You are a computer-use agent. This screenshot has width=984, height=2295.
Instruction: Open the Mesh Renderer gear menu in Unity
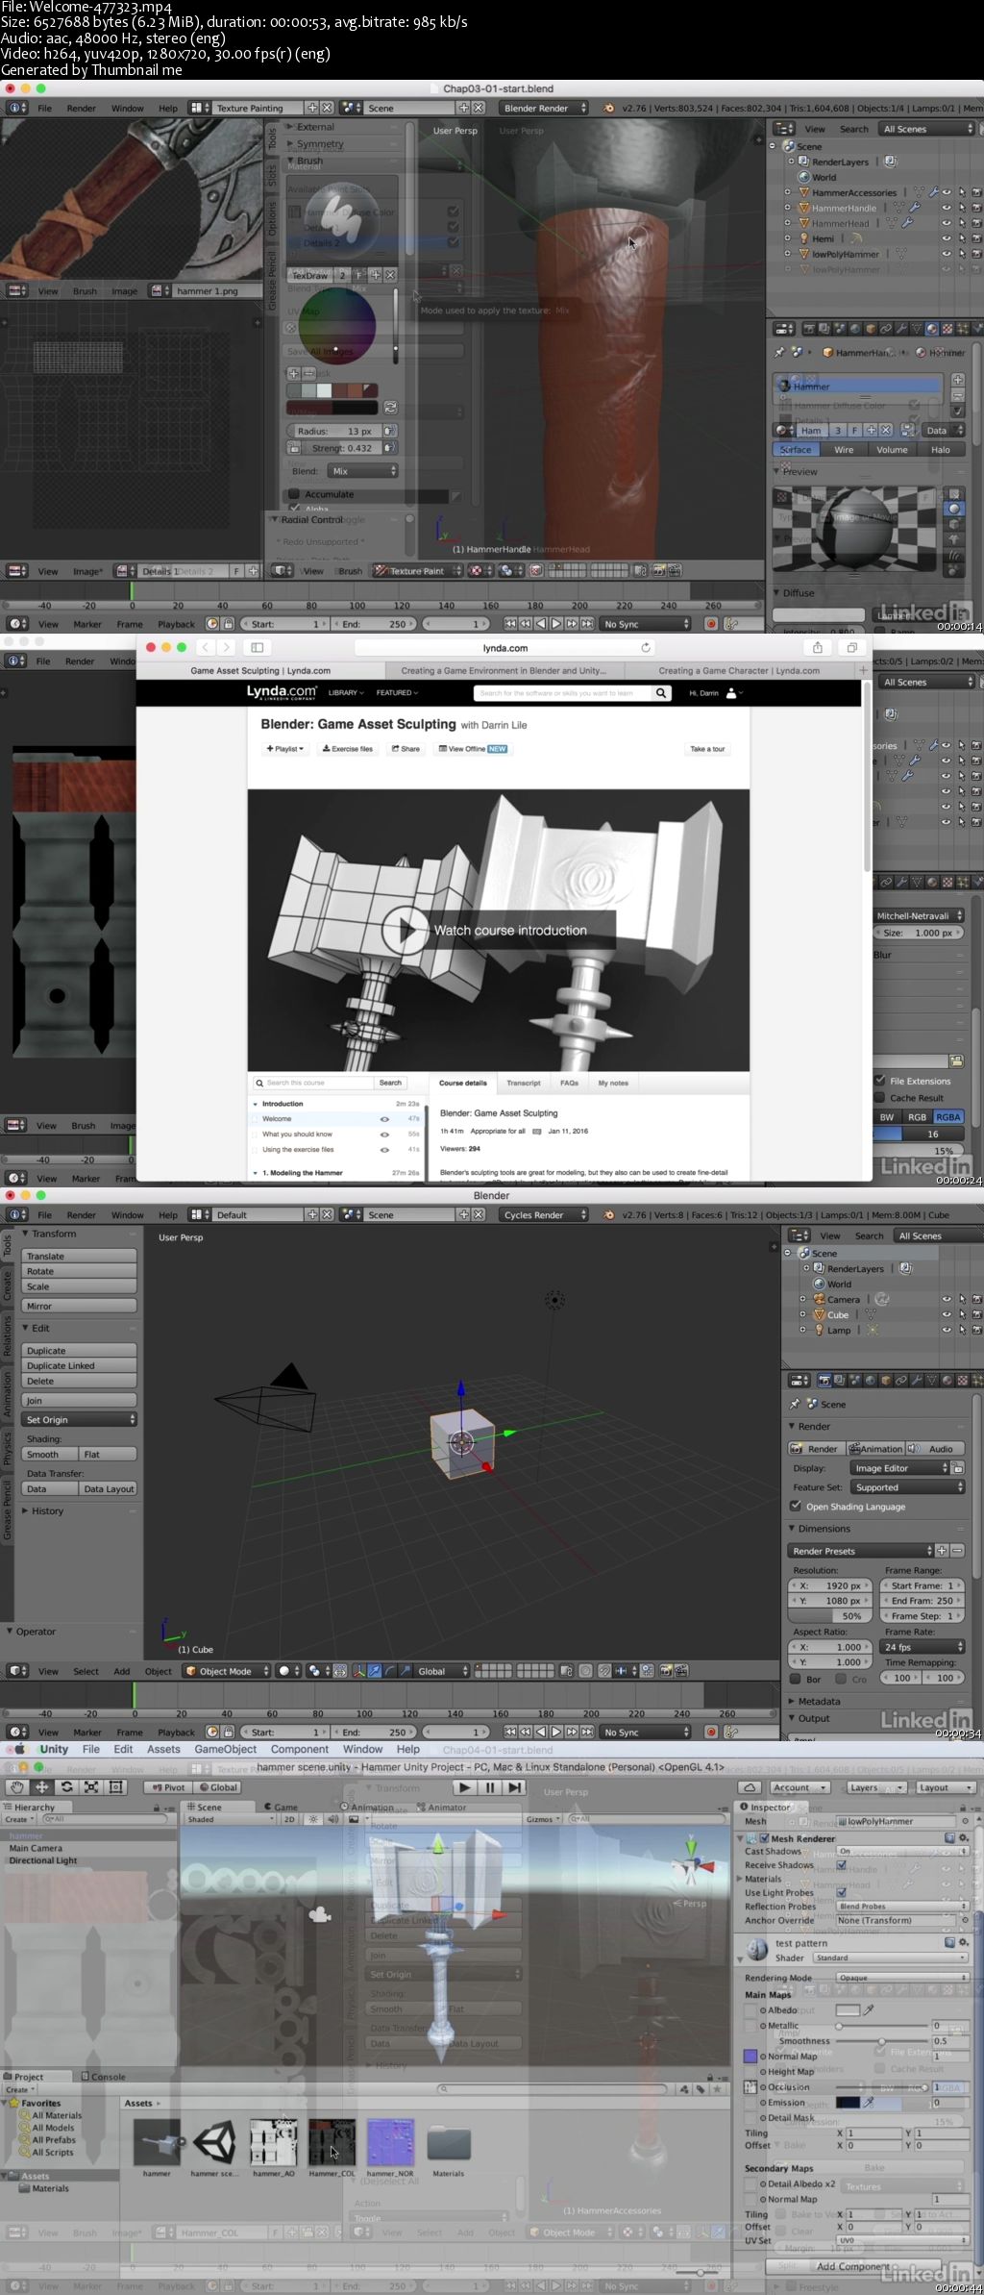tap(964, 1838)
